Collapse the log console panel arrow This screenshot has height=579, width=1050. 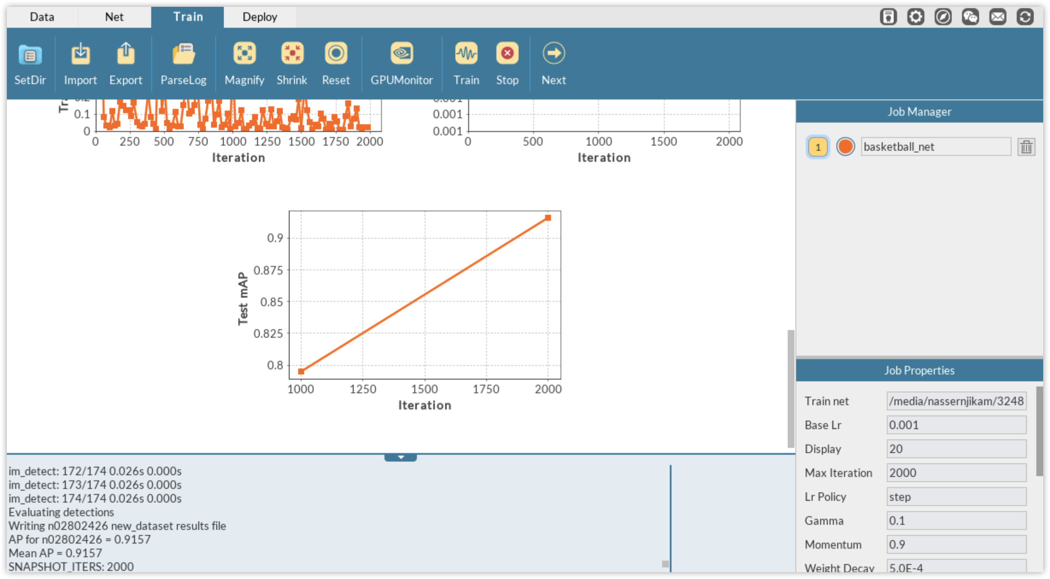click(401, 457)
